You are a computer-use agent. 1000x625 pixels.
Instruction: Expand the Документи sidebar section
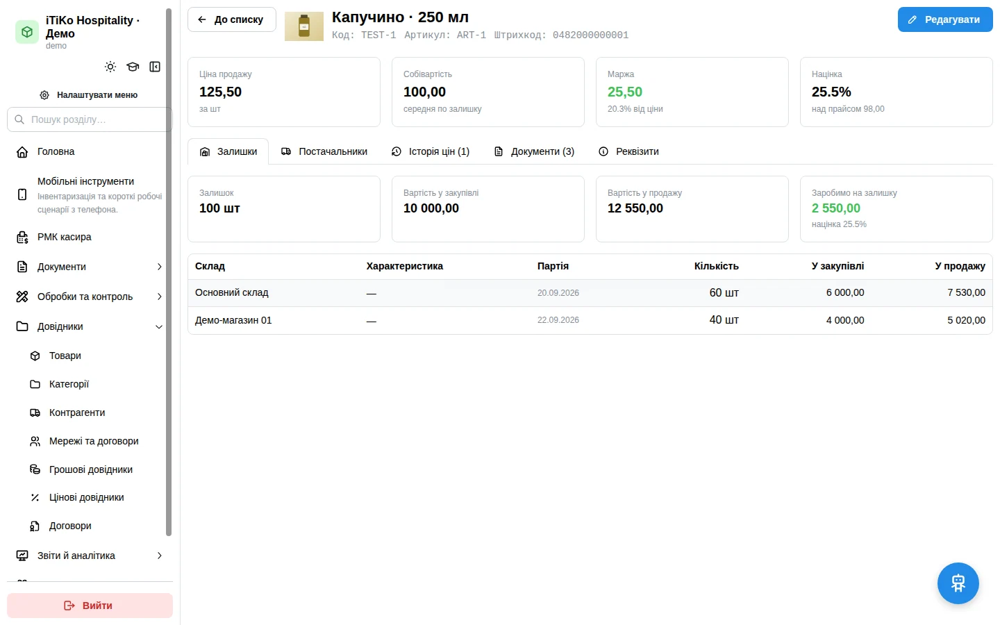click(x=90, y=267)
